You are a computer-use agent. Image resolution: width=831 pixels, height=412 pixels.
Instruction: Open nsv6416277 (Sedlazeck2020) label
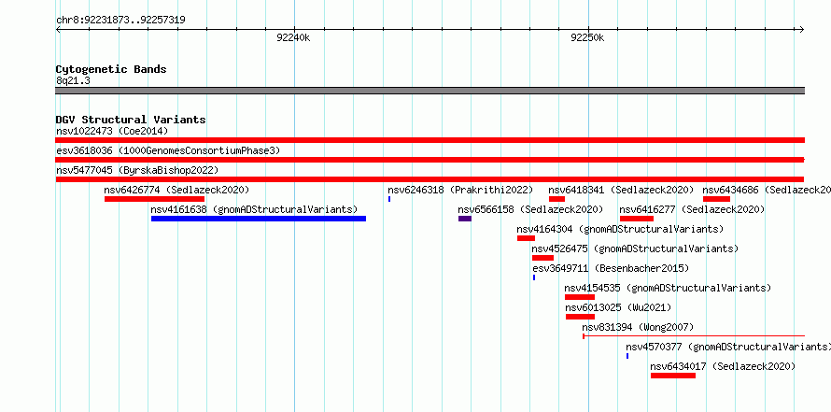coord(692,209)
